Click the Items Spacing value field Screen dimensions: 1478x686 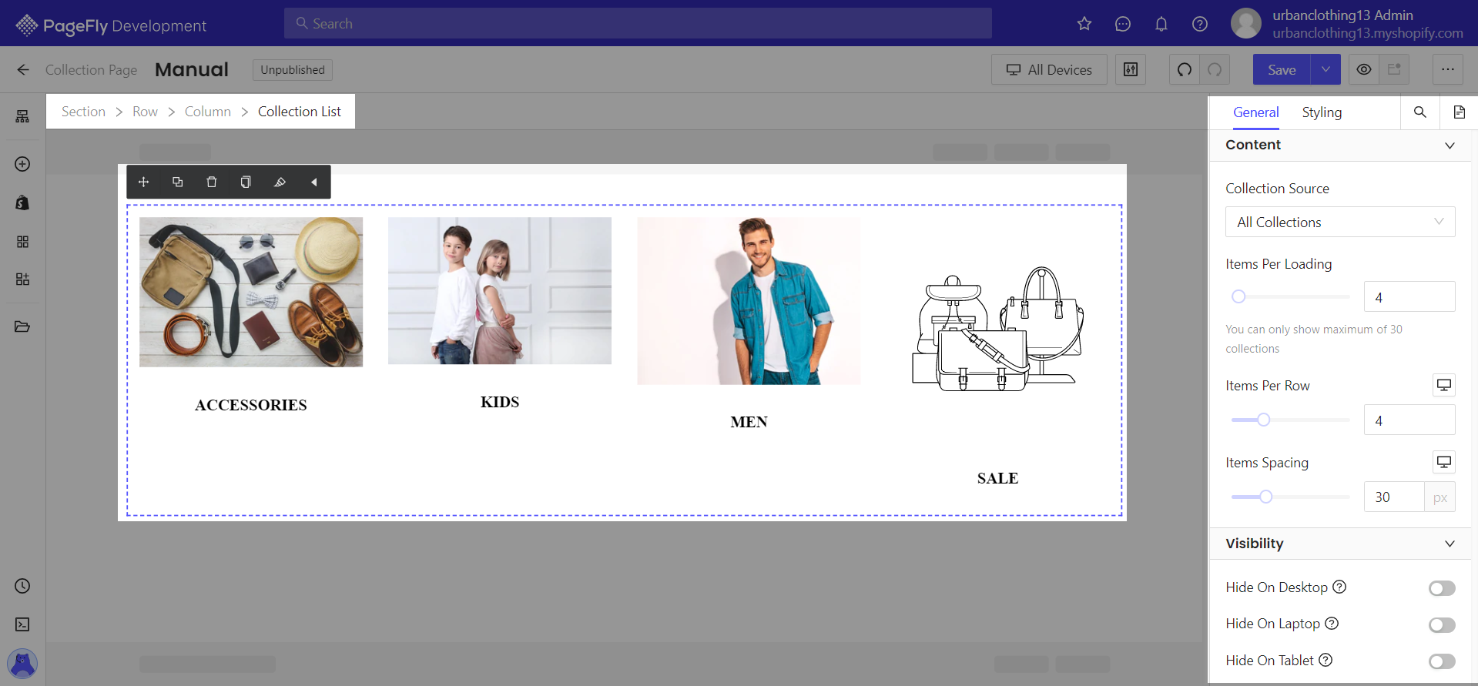(1394, 497)
